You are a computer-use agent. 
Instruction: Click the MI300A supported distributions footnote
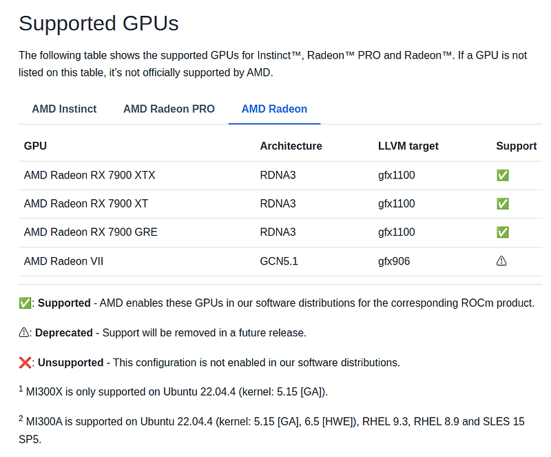tap(271, 430)
